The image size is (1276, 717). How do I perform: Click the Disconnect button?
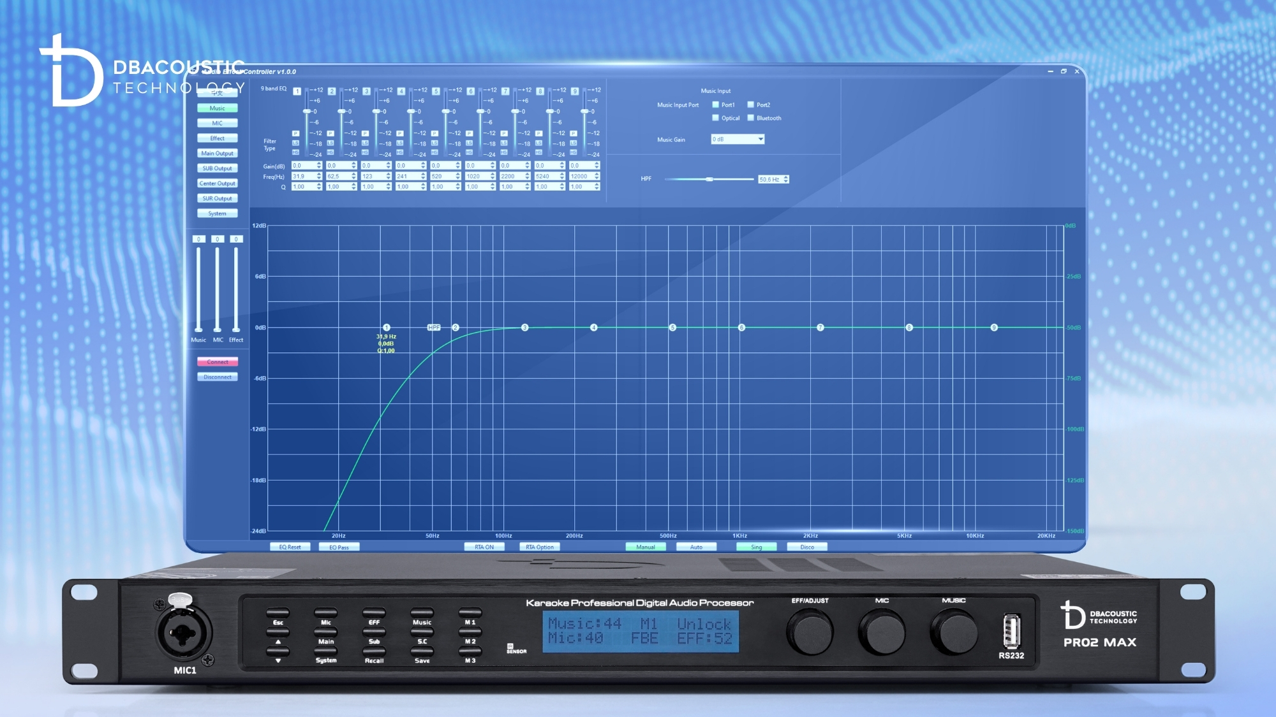pos(218,377)
